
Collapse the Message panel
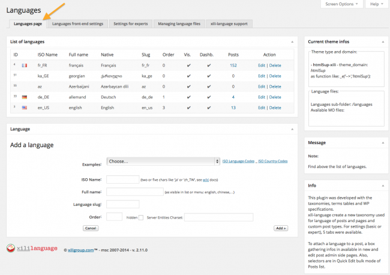tap(383, 143)
